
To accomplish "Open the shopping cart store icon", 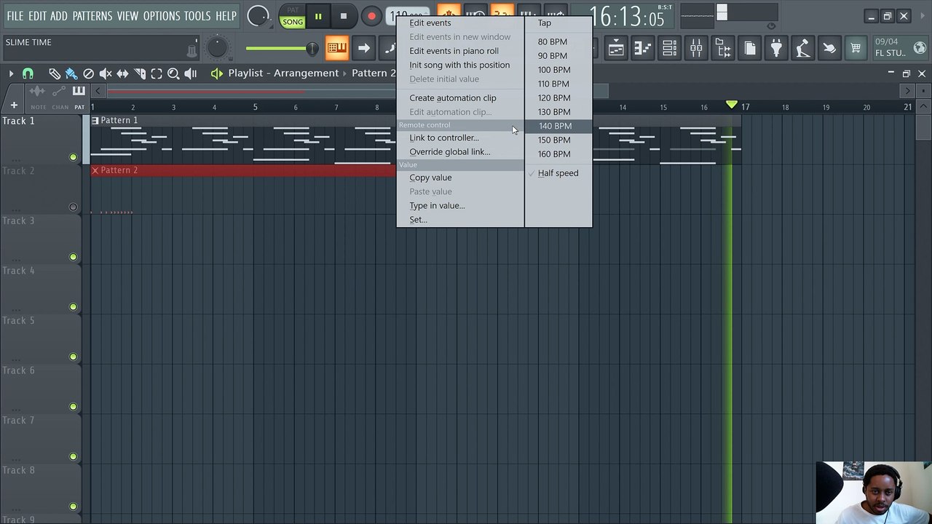I will 856,49.
